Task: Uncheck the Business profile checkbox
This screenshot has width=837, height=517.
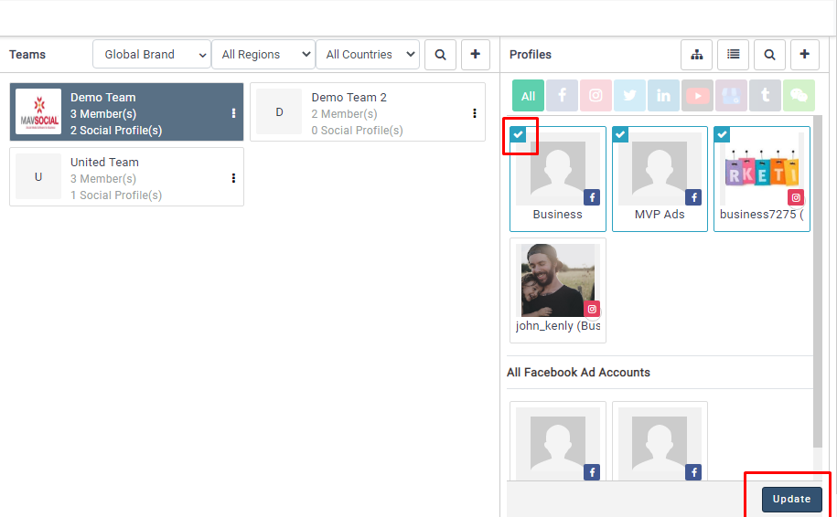Action: point(518,134)
